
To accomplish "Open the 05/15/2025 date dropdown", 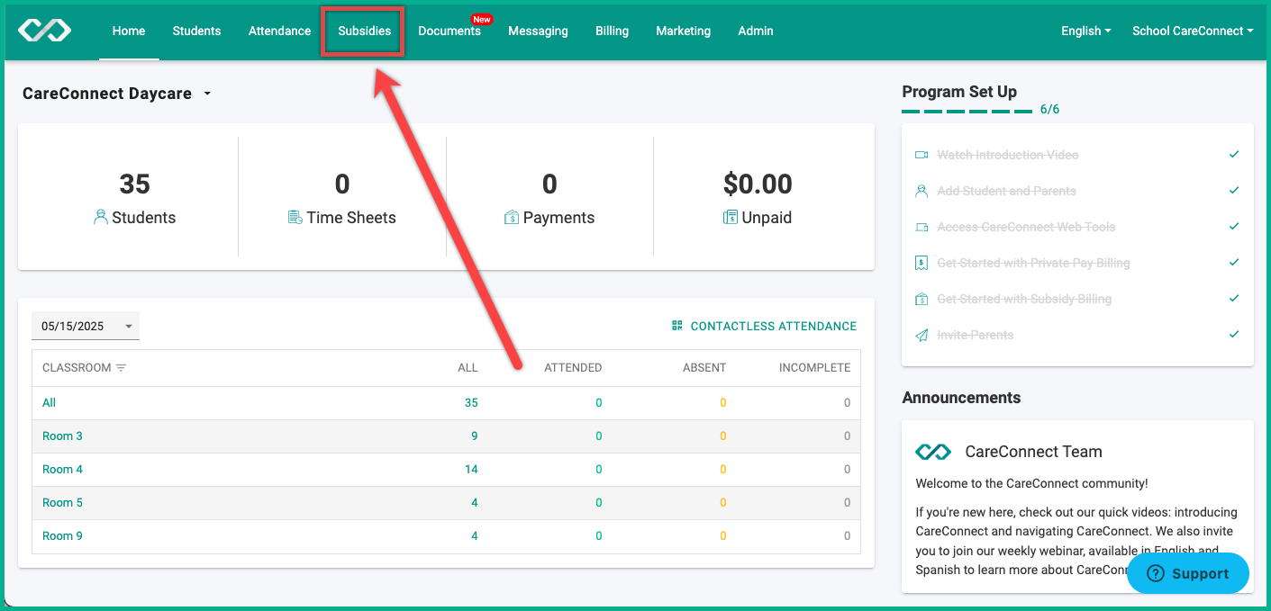I will [x=86, y=326].
